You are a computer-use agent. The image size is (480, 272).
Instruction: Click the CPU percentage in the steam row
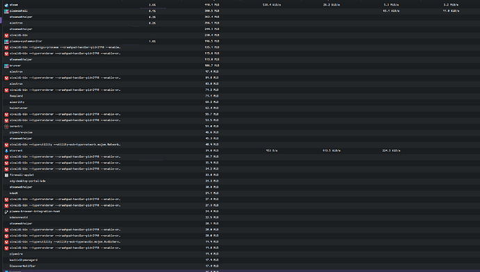152,5
